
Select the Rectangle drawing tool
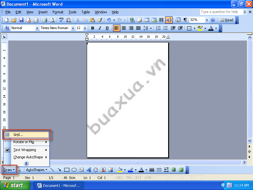pos(66,170)
